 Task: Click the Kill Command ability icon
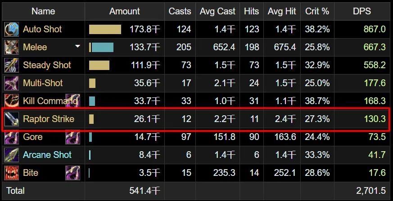pyautogui.click(x=12, y=101)
